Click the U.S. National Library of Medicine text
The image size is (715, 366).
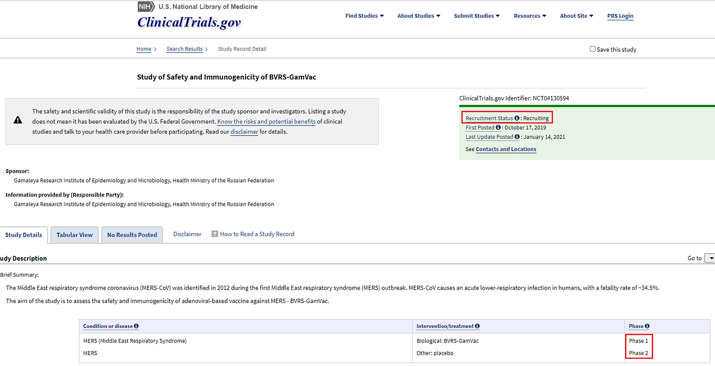(x=208, y=7)
